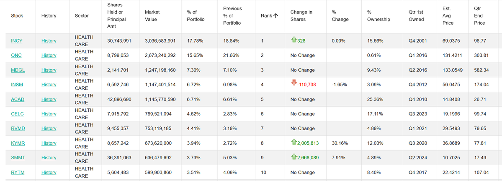
Task: View History for ONC
Action: (x=49, y=55)
